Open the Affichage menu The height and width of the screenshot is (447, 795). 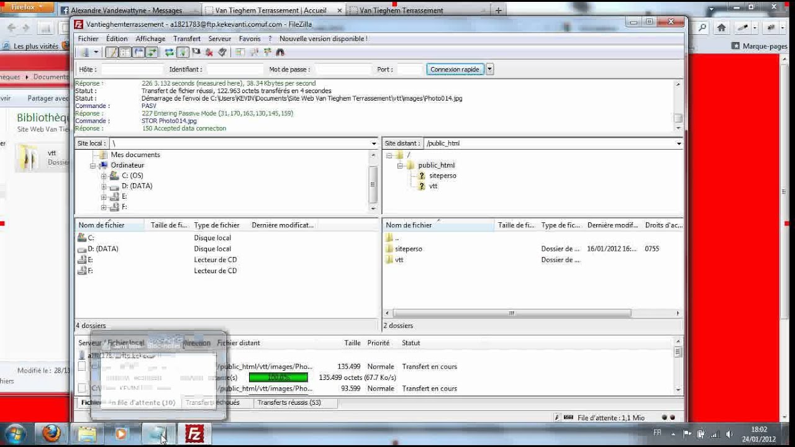pos(150,38)
